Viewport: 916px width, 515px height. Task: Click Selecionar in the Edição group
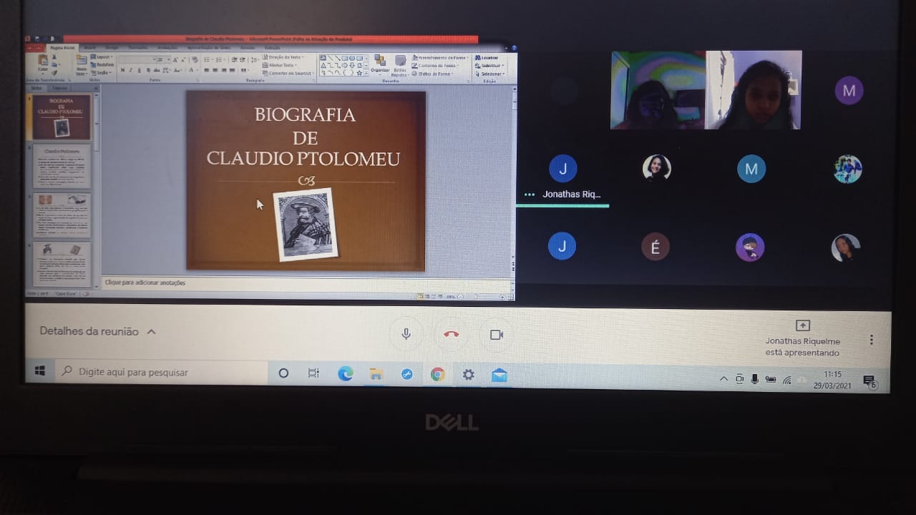490,74
